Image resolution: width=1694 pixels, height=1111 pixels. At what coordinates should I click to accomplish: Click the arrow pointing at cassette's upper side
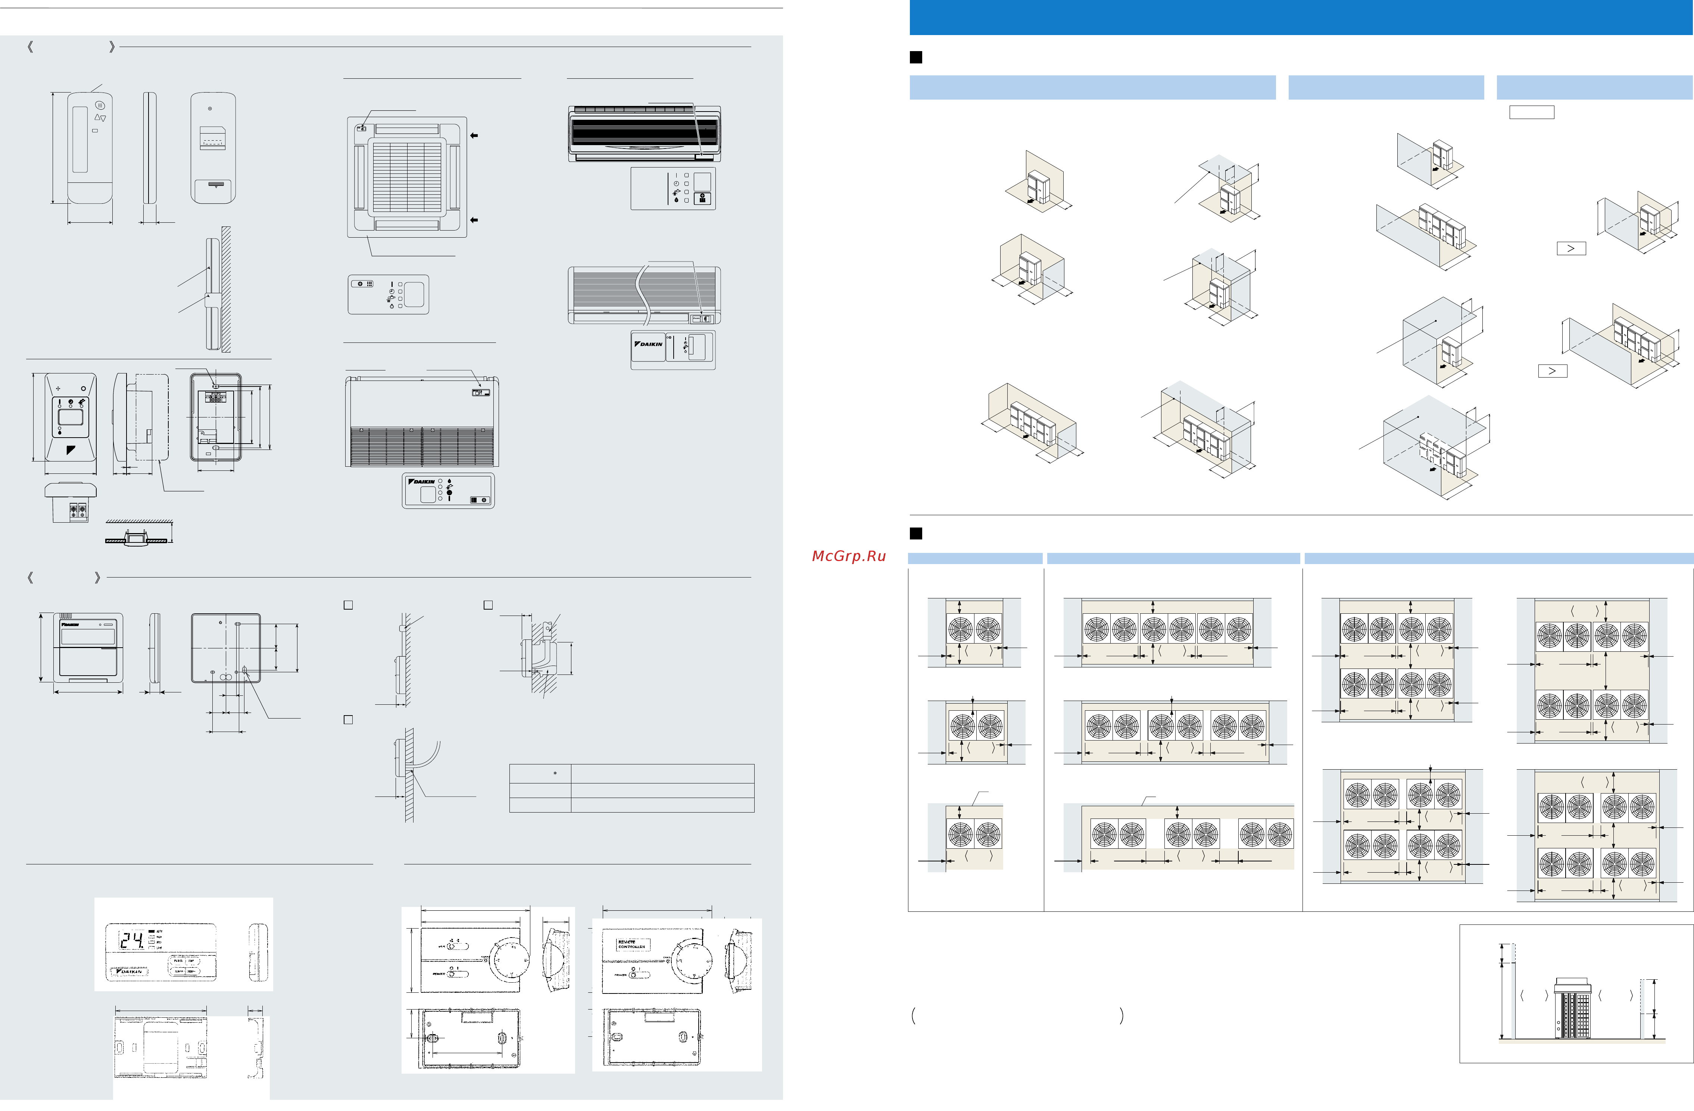(474, 136)
